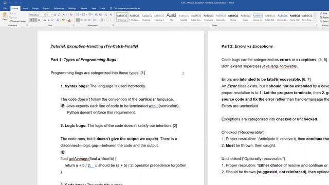Undo the last action

[x=10, y=3]
